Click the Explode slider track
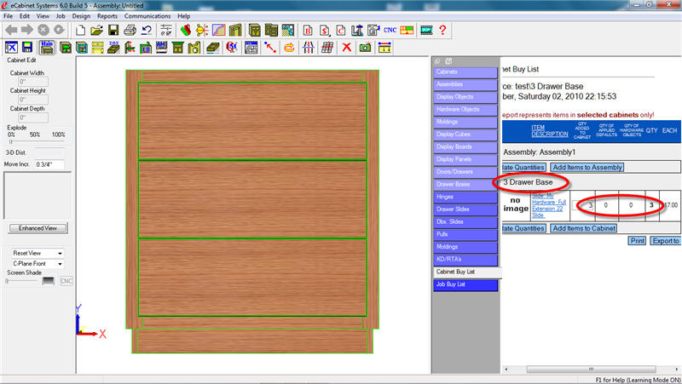The image size is (682, 384). point(34,141)
